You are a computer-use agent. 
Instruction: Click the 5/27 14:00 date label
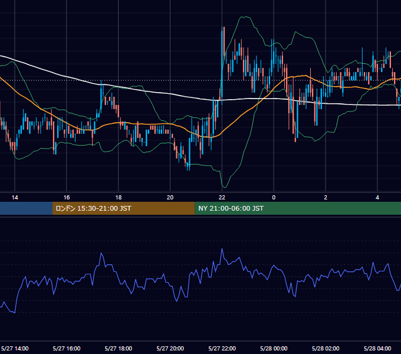point(15,348)
